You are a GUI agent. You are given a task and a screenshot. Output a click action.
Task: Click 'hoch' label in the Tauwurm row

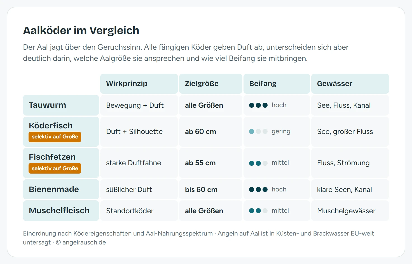pos(279,105)
